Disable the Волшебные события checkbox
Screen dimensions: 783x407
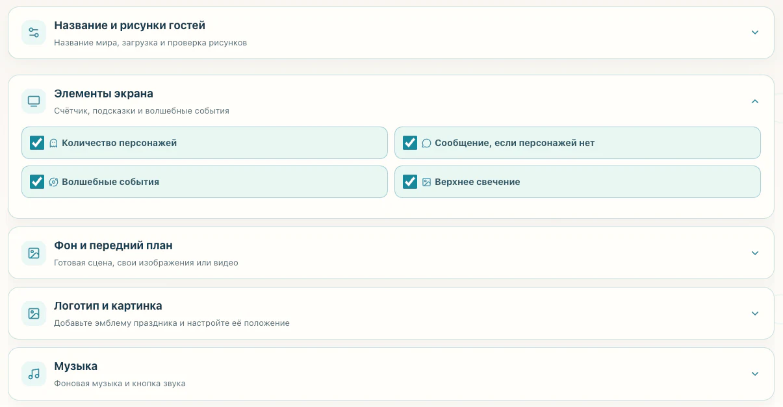pos(37,182)
